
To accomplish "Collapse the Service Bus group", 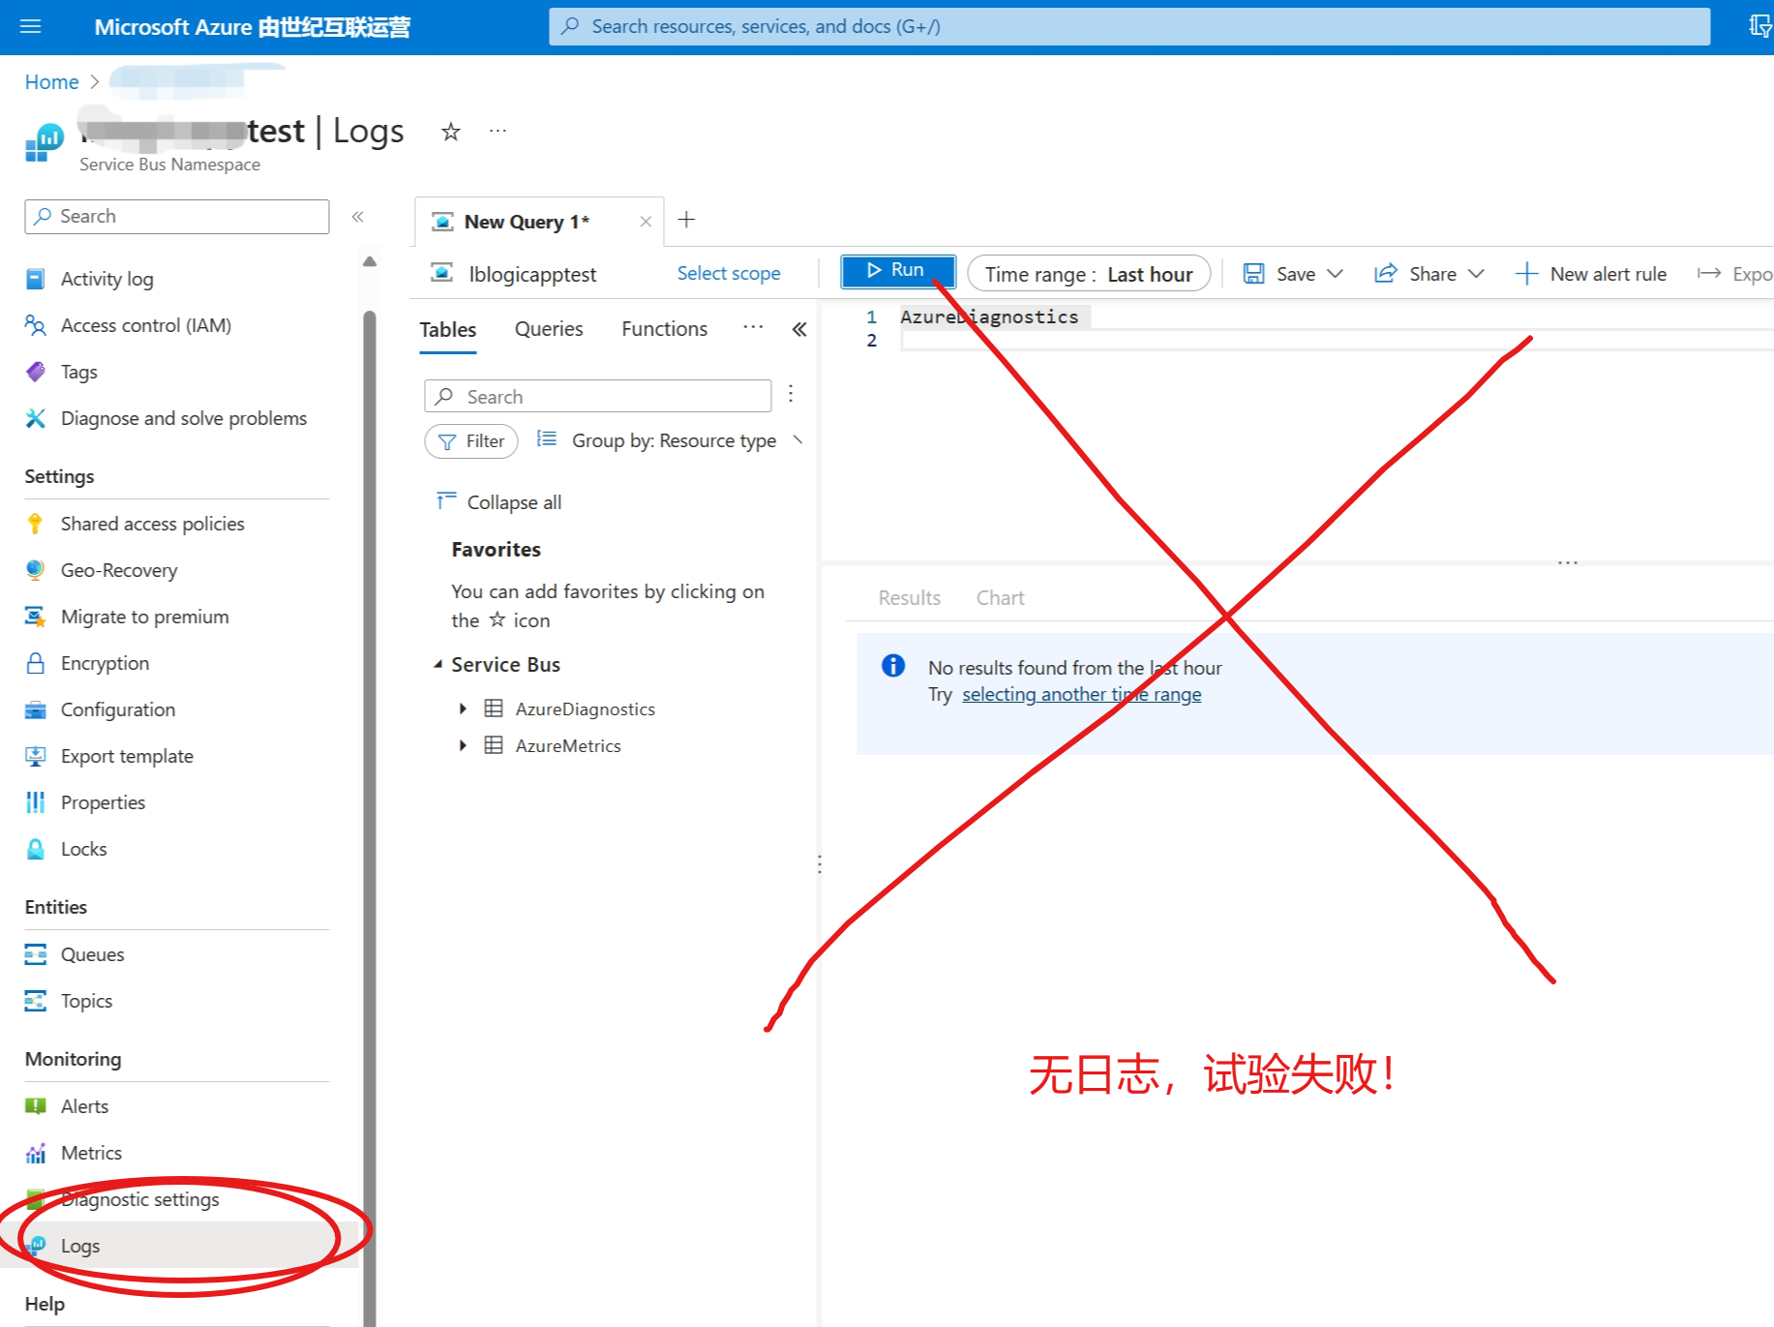I will point(438,665).
